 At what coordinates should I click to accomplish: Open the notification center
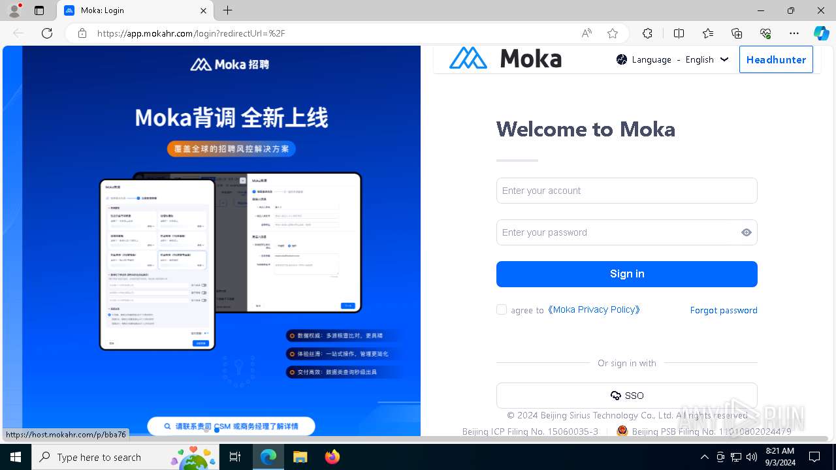814,457
